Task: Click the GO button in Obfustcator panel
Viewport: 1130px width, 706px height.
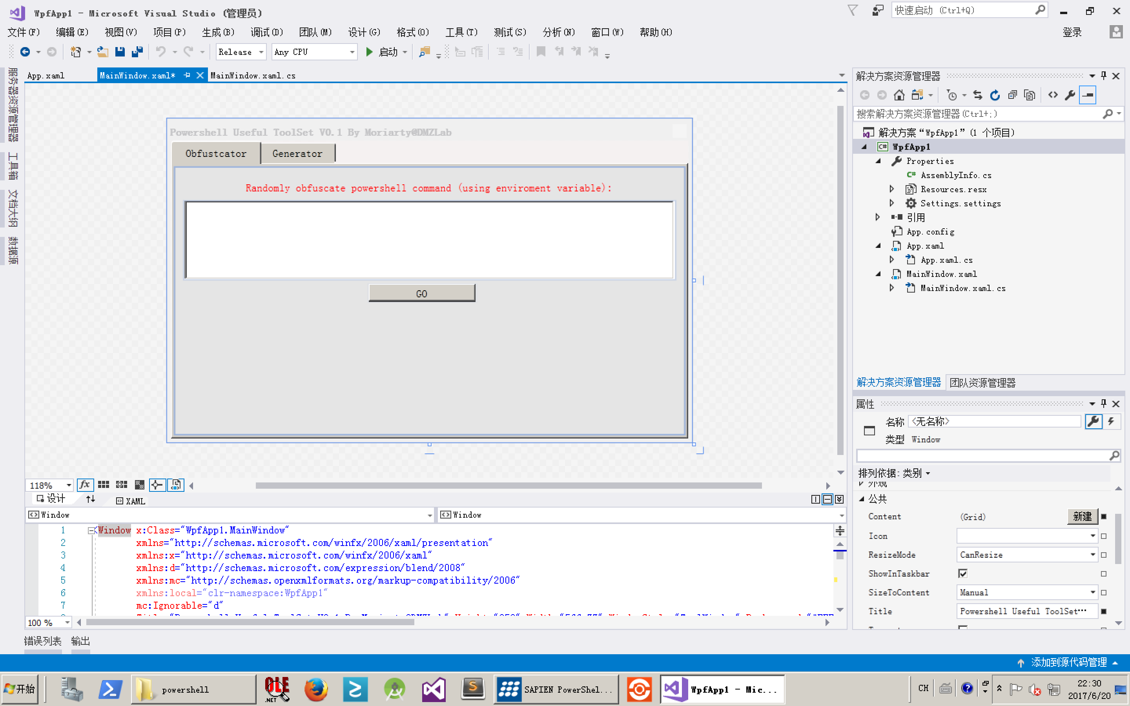Action: click(421, 294)
